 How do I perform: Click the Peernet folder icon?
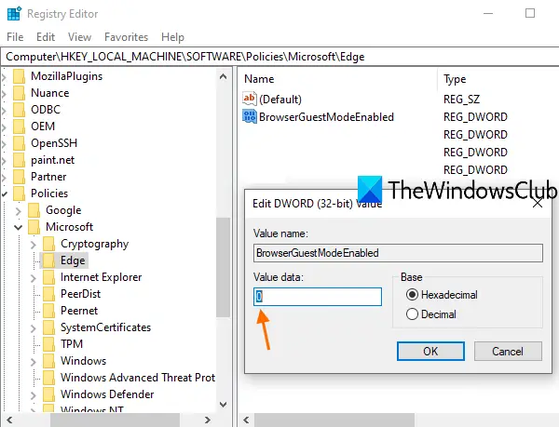48,311
